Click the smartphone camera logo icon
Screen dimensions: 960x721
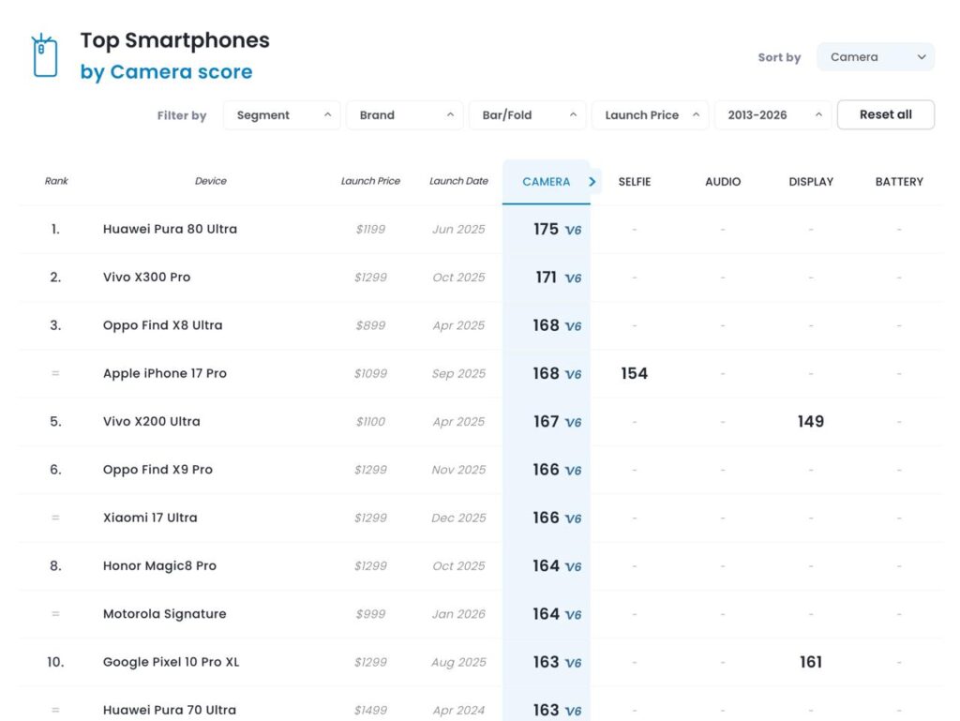click(44, 56)
